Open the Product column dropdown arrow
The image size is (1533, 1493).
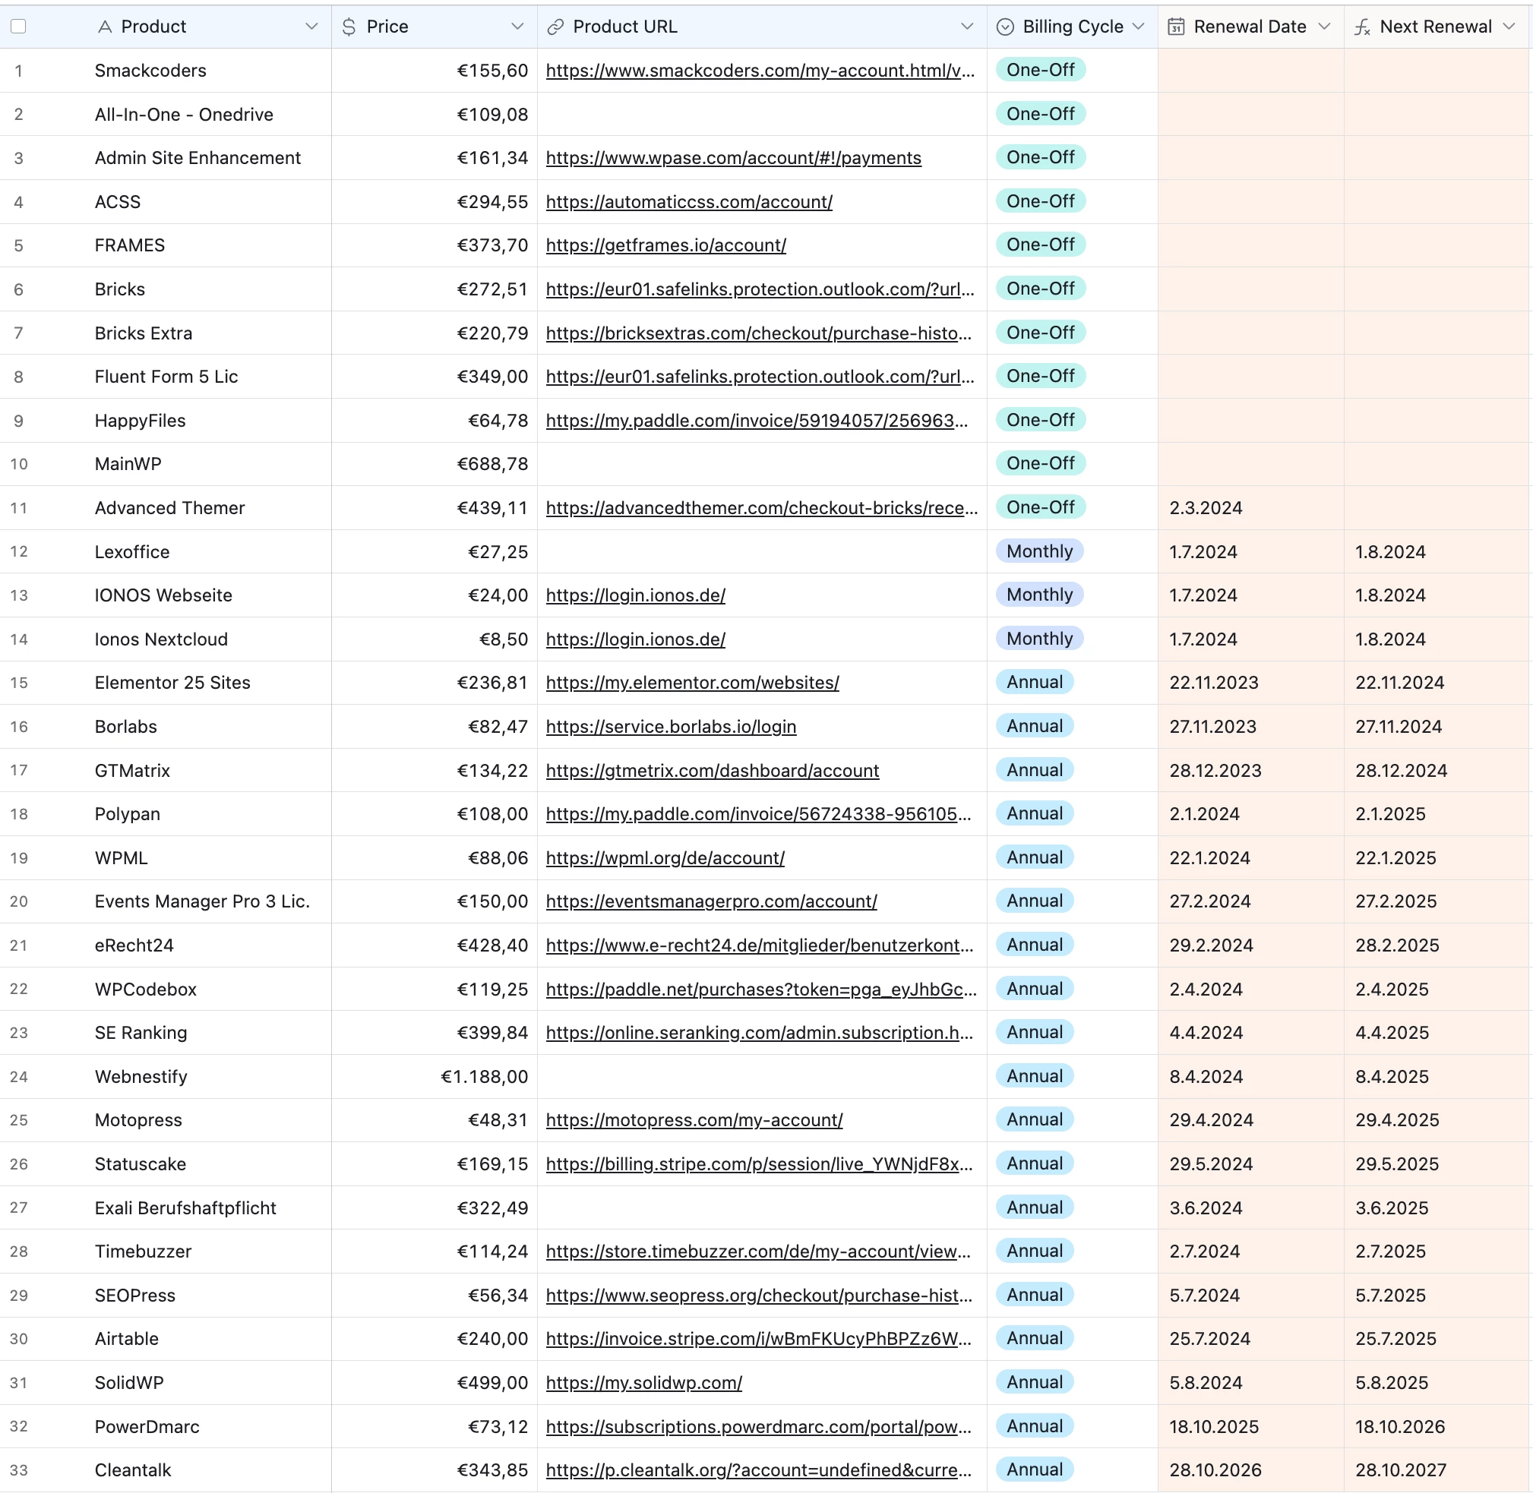pyautogui.click(x=311, y=27)
